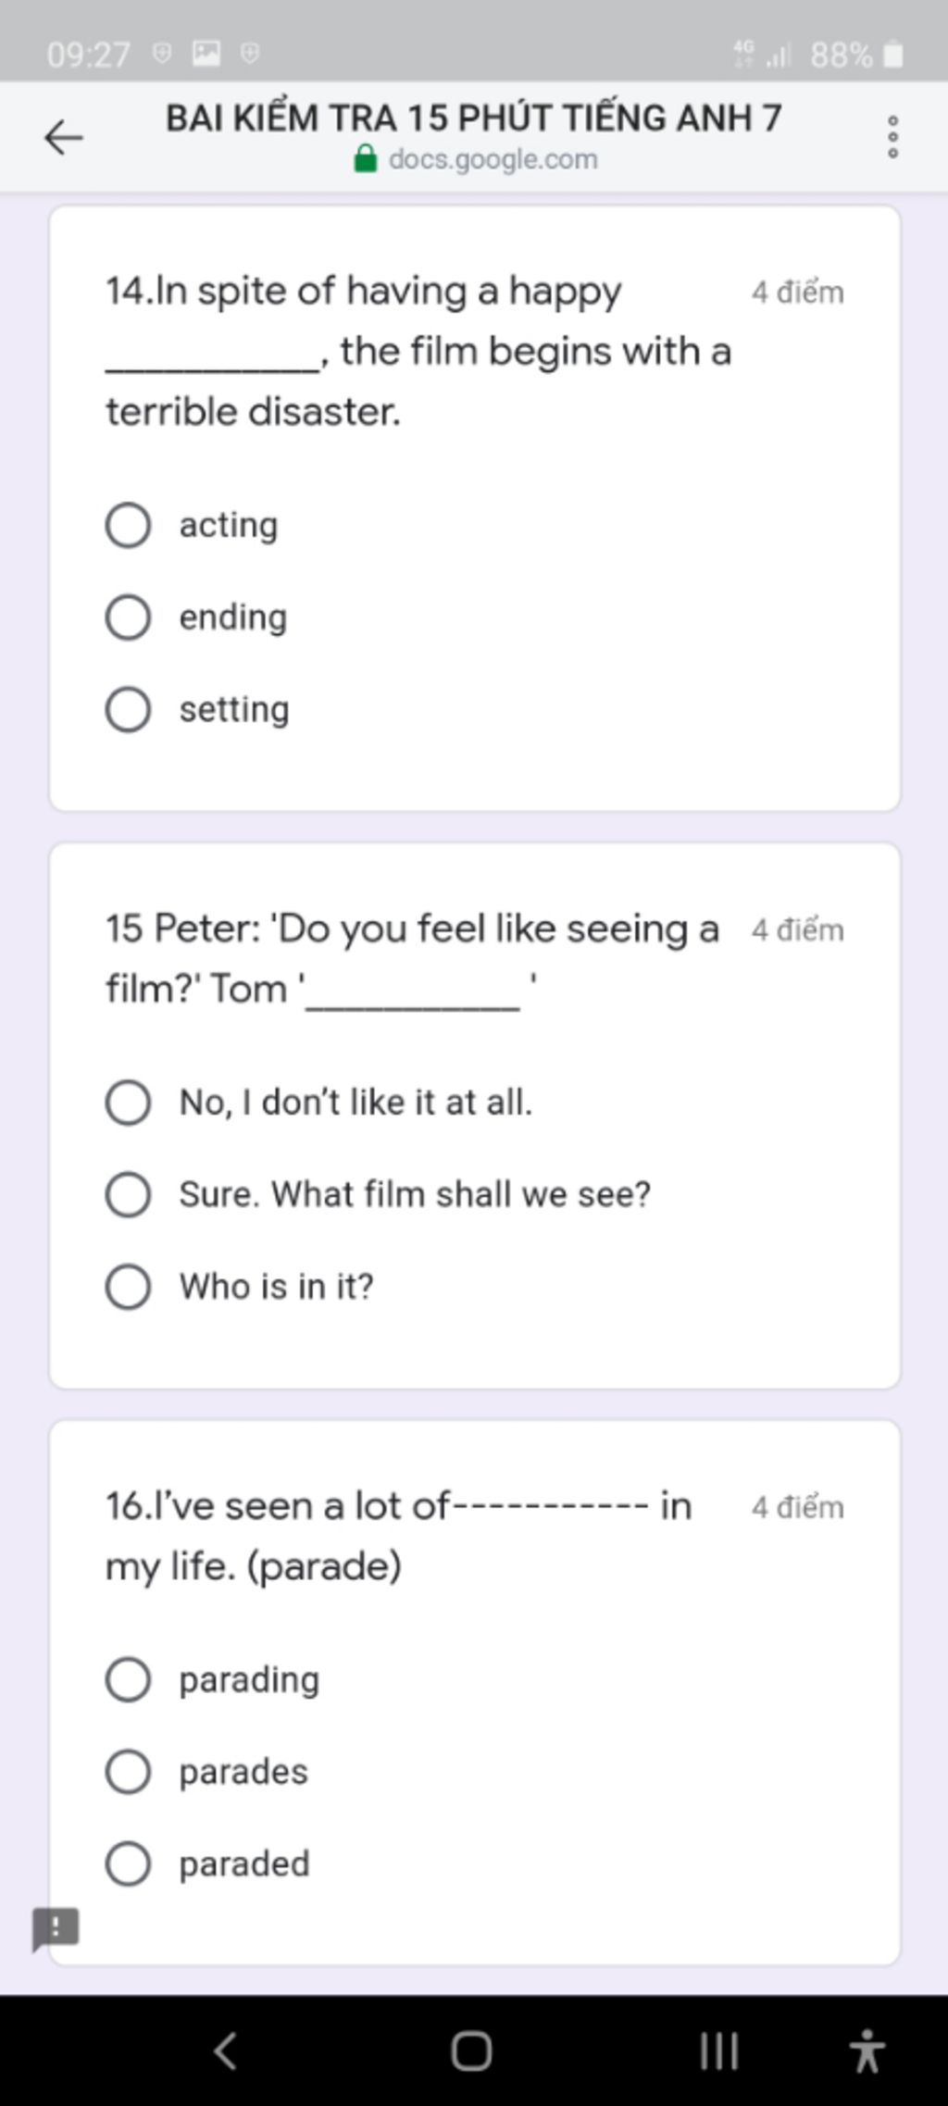Click the report problem feedback icon
The height and width of the screenshot is (2106, 948).
[x=56, y=1928]
